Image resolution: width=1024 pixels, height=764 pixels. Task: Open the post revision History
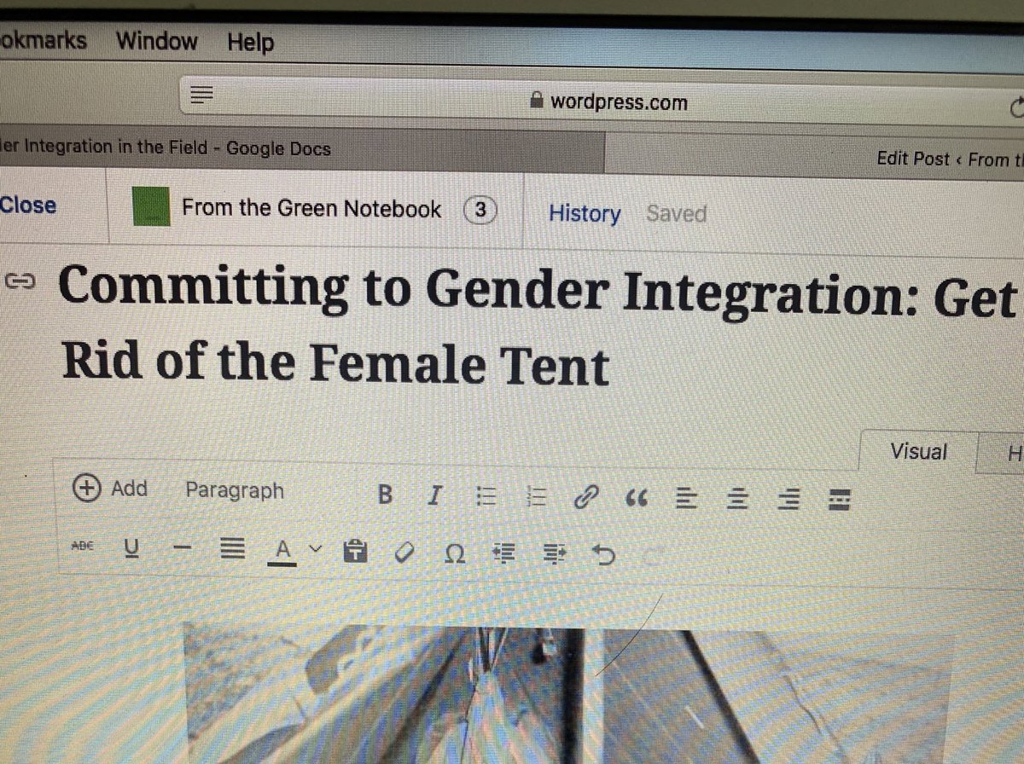pyautogui.click(x=585, y=213)
